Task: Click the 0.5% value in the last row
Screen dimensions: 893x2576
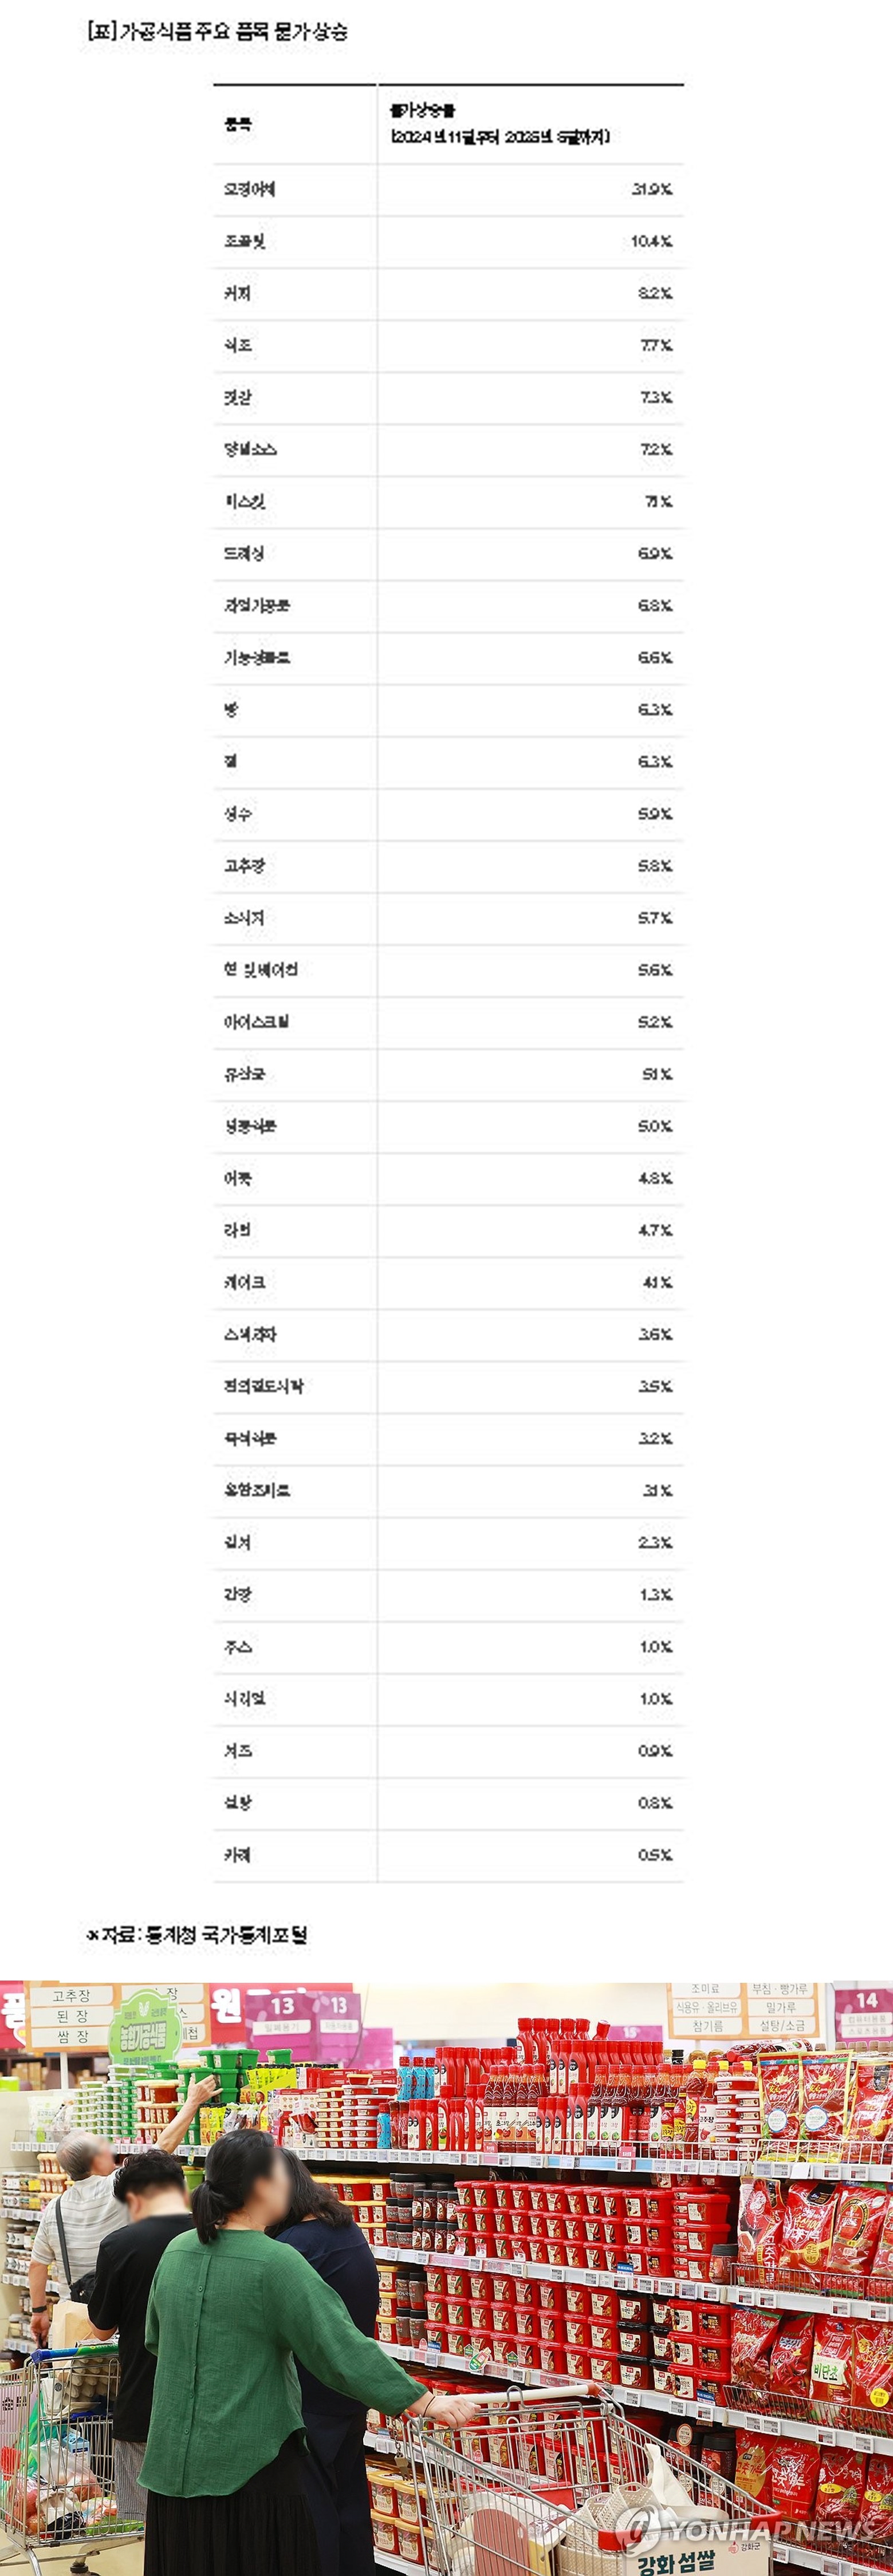Action: click(x=656, y=1855)
